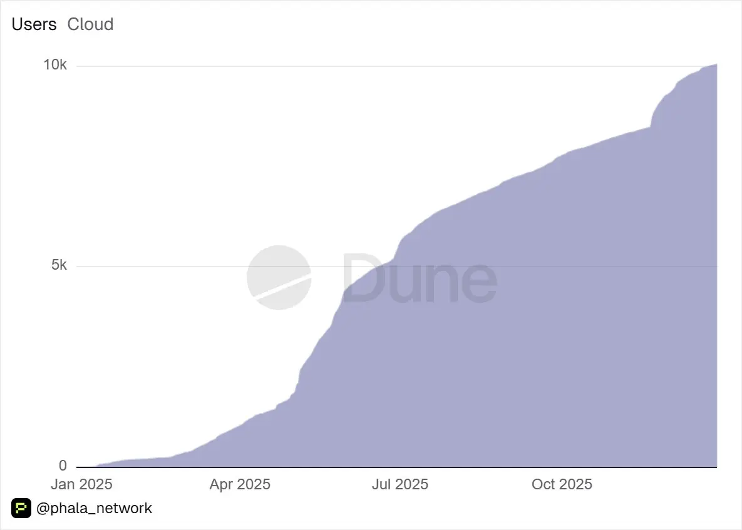Click the 5k y-axis label
The height and width of the screenshot is (530, 742).
point(59,265)
